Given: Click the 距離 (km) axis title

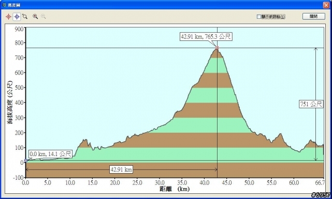Looking at the screenshot, I should click(175, 189).
